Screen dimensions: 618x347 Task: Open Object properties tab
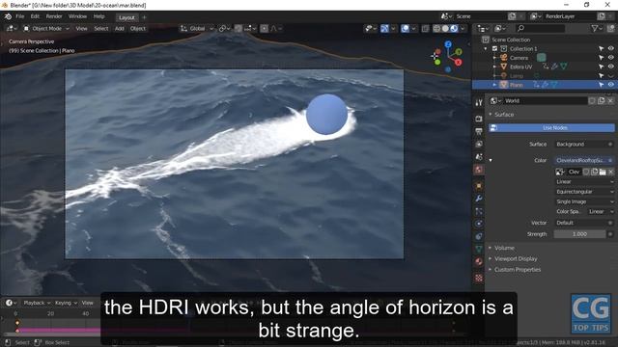(479, 186)
